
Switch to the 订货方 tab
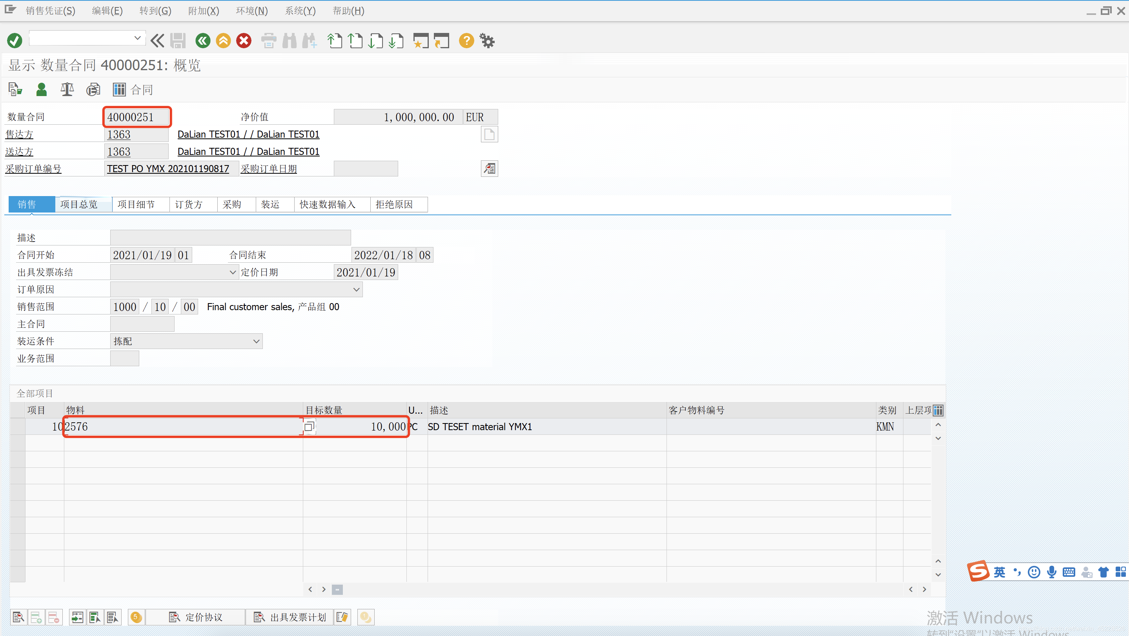point(193,204)
